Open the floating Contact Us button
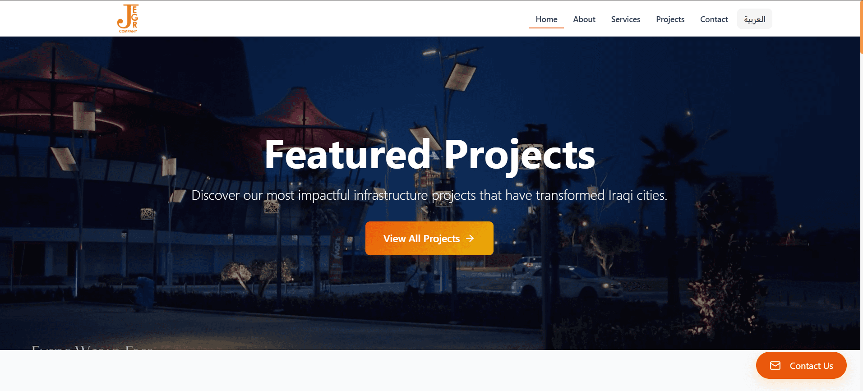The image size is (863, 391). [x=801, y=365]
